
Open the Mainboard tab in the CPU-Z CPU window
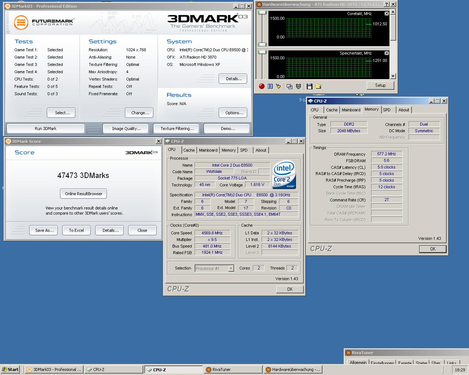[208, 150]
